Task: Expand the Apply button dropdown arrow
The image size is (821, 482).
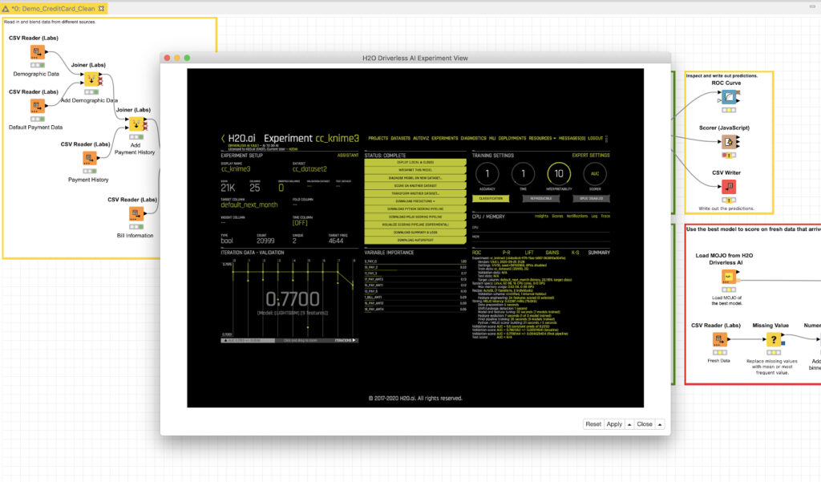Action: pos(629,424)
